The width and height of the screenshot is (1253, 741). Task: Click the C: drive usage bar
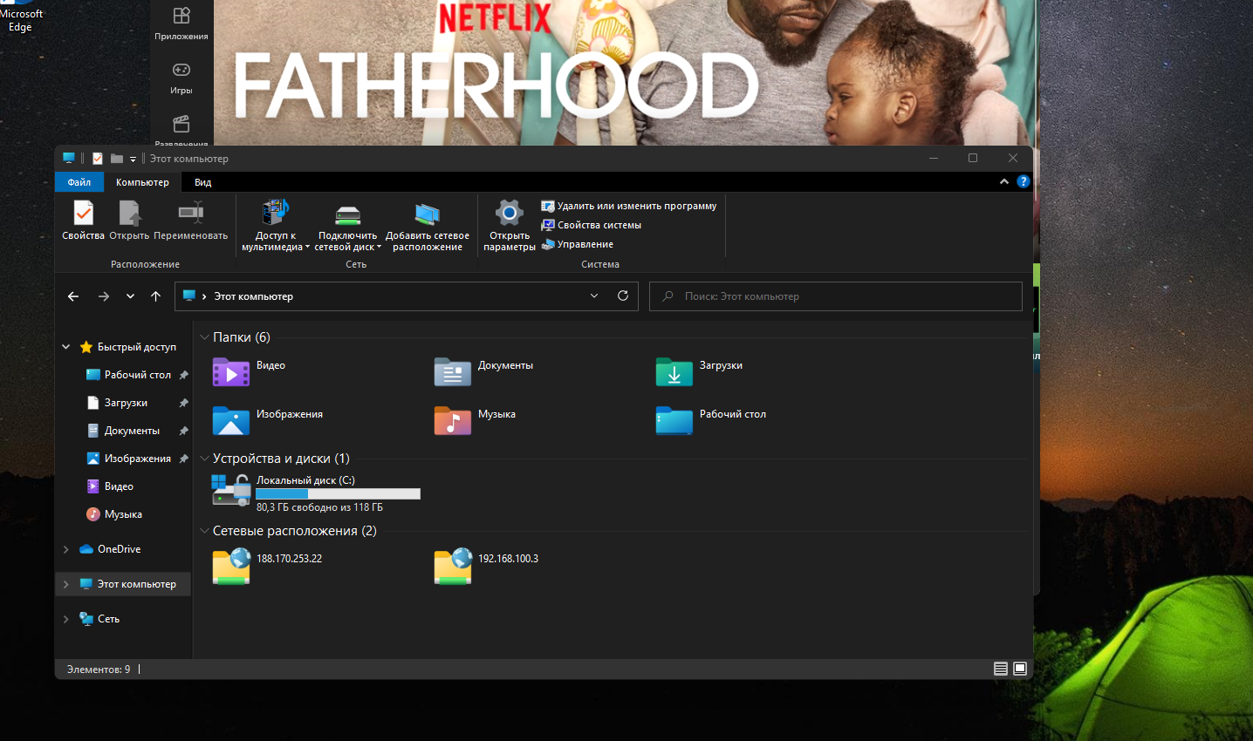pos(338,493)
